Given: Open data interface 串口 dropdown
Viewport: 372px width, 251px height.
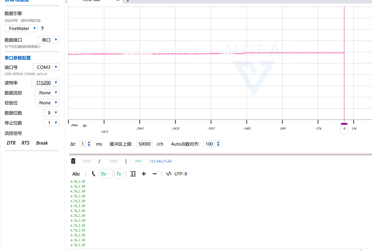Looking at the screenshot, I should tap(48, 40).
